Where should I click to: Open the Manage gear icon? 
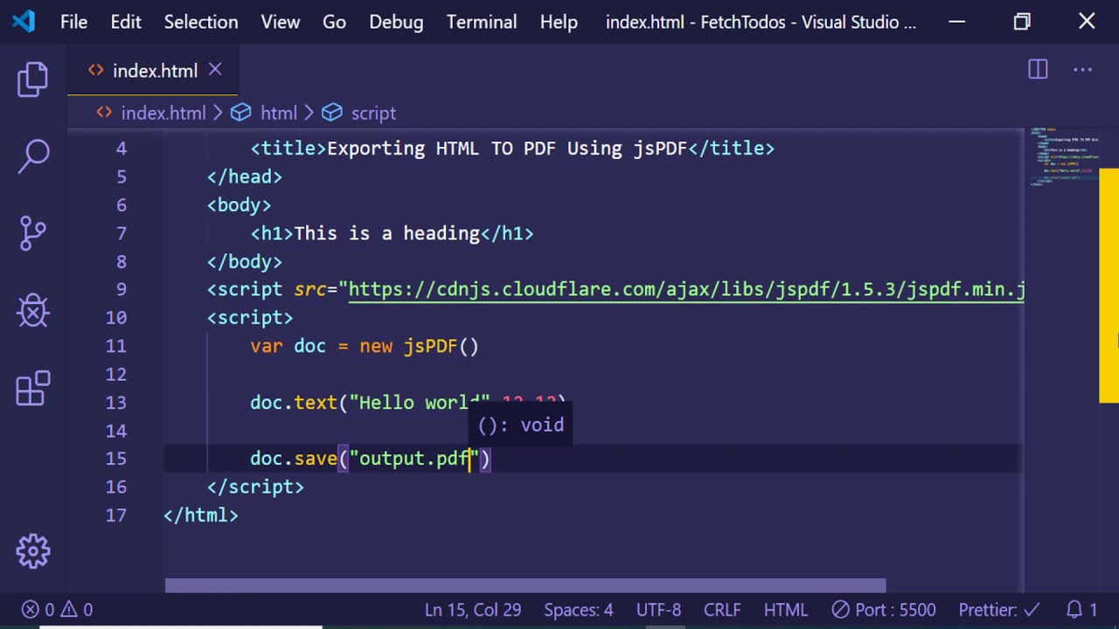[x=33, y=551]
